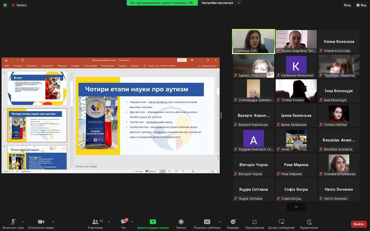The width and height of the screenshot is (370, 231).
Task: Click the microphone unmute icon in Zoom toolbar
Action: coord(13,222)
